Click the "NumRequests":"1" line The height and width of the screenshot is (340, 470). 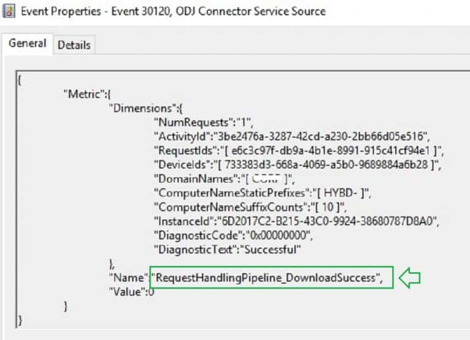click(204, 122)
